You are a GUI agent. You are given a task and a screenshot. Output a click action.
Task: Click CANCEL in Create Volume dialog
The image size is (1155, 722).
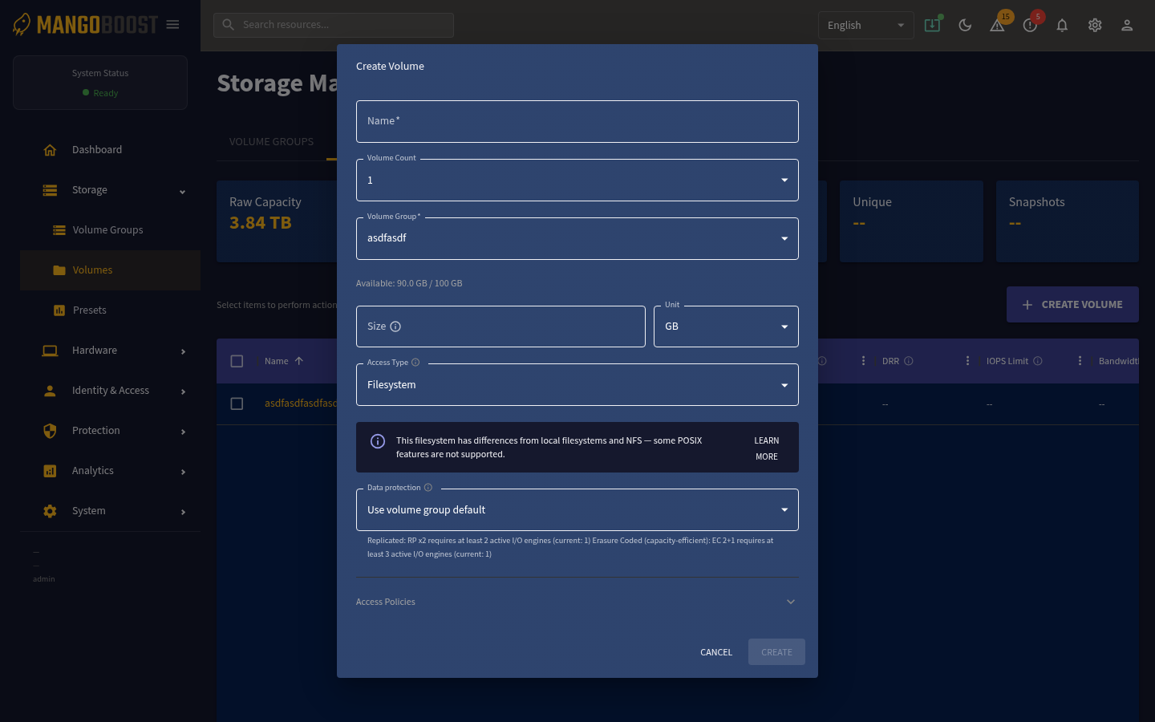point(716,652)
